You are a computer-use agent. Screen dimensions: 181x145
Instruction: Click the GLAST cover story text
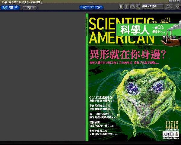tap(102, 99)
